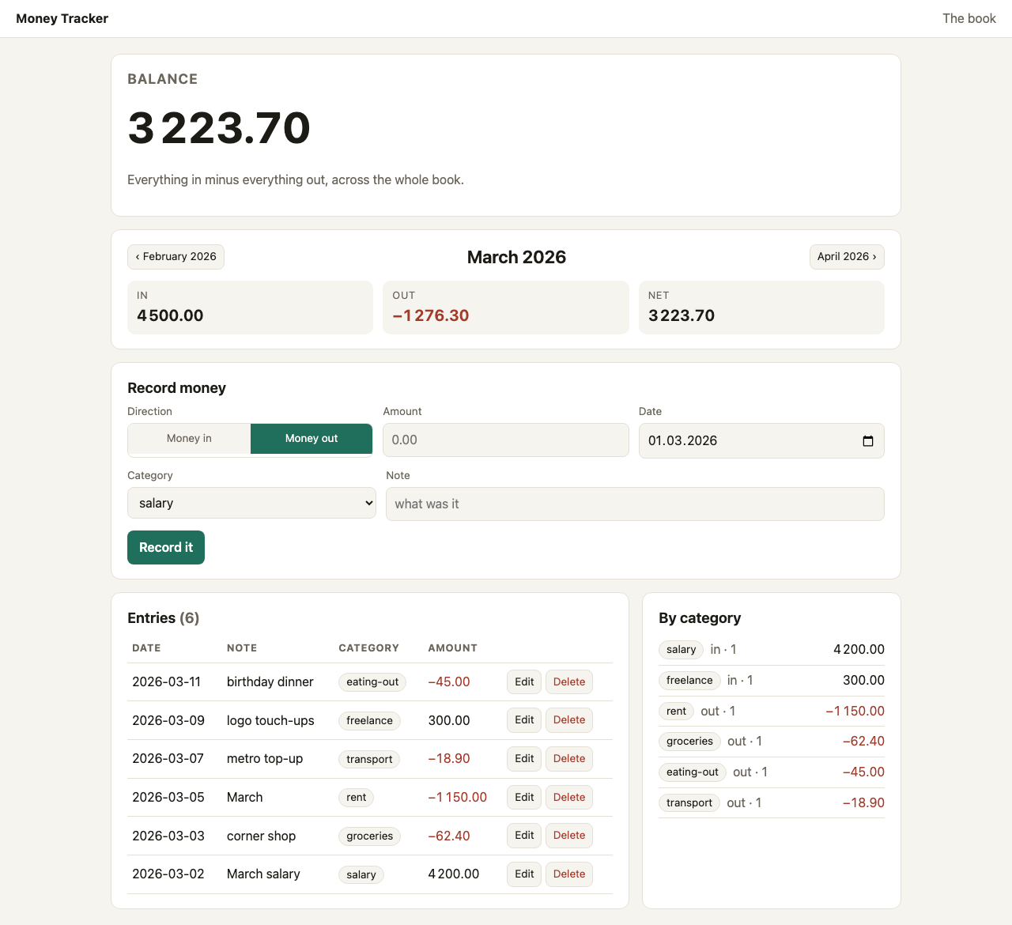Click rent tag in By category panel

click(676, 712)
